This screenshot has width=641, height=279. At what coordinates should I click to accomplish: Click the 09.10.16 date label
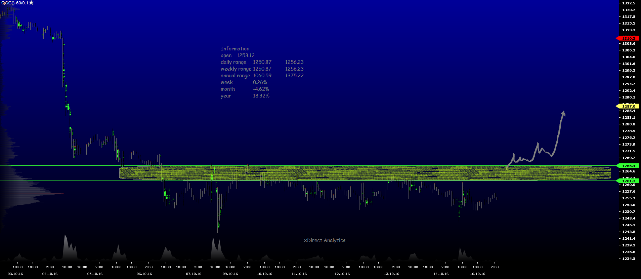click(x=230, y=274)
